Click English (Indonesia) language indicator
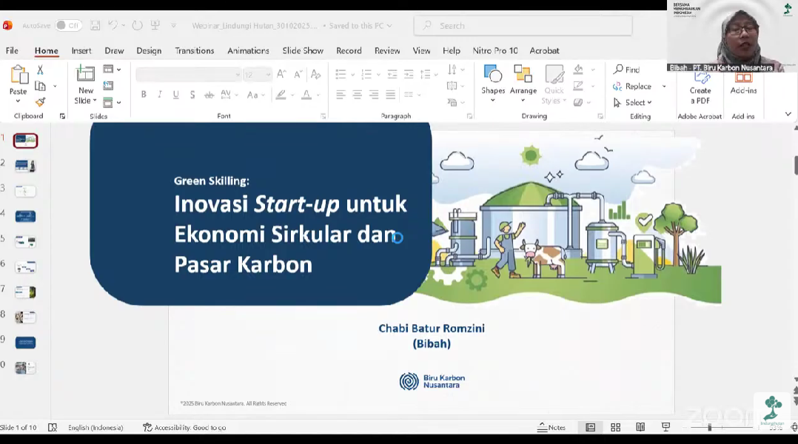 point(95,427)
